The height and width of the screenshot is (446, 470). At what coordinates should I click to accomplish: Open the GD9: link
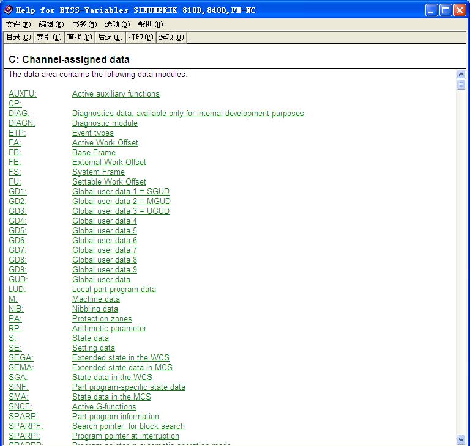pyautogui.click(x=18, y=269)
